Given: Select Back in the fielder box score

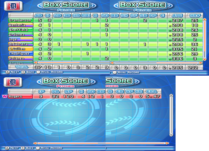Looking at the screenshot, I should 28,72.
